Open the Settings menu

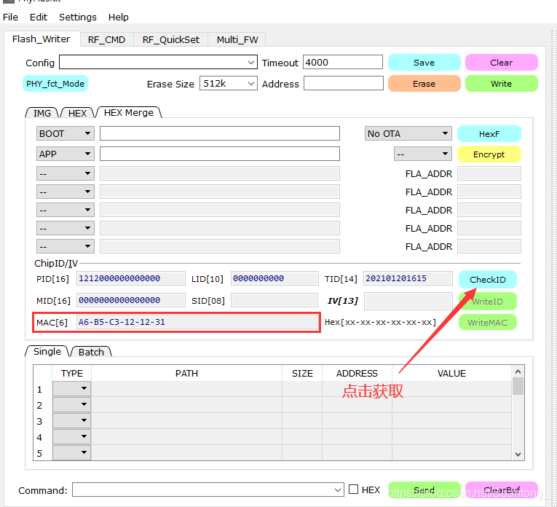pos(77,17)
